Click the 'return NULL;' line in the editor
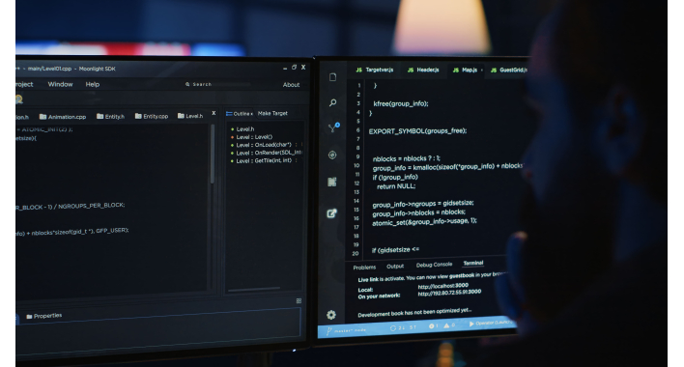 (396, 186)
